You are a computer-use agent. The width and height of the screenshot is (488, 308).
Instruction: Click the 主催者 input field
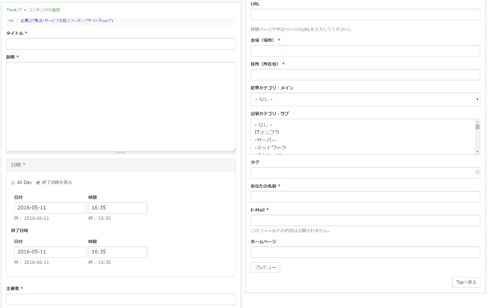pos(121,299)
